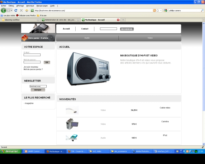205x164 pixels.
Task: Open a new tab with plus button
Action: [x=123, y=20]
